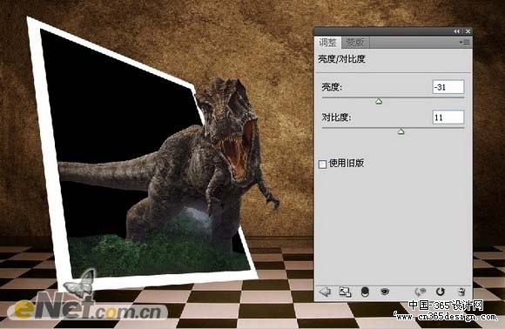Click the 对比度 slider handle
505x329 pixels.
401,131
